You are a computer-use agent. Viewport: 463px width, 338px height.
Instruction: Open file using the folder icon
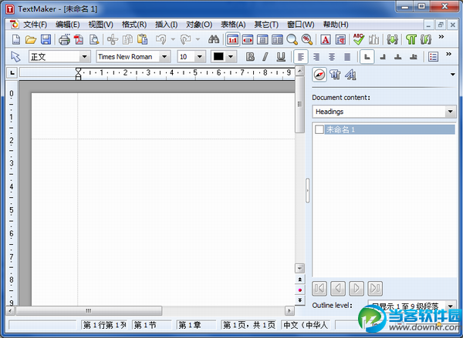click(x=30, y=39)
